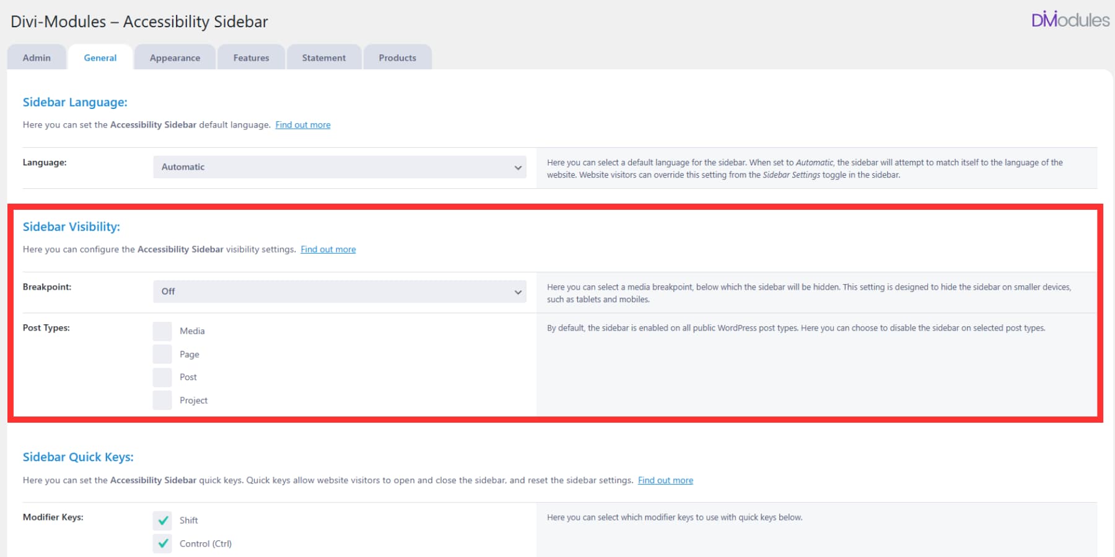The image size is (1115, 557).
Task: Select the General tab
Action: (x=100, y=57)
